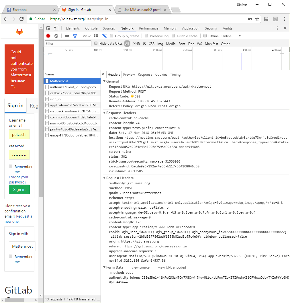Open a new browser tab
This screenshot has width=290, height=303.
click(x=176, y=10)
